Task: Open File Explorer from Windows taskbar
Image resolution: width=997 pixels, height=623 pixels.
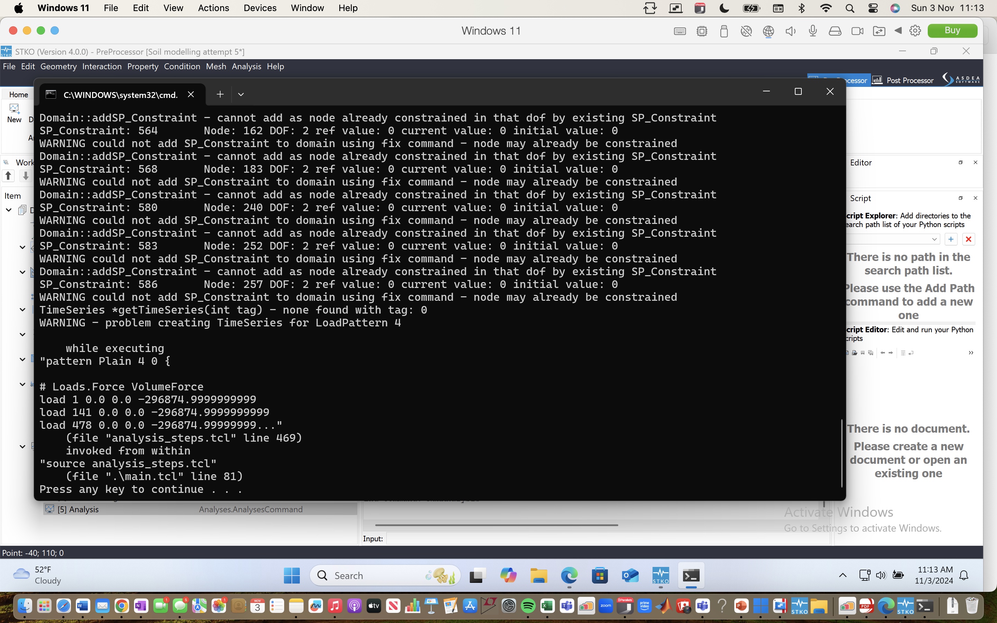Action: tap(538, 576)
